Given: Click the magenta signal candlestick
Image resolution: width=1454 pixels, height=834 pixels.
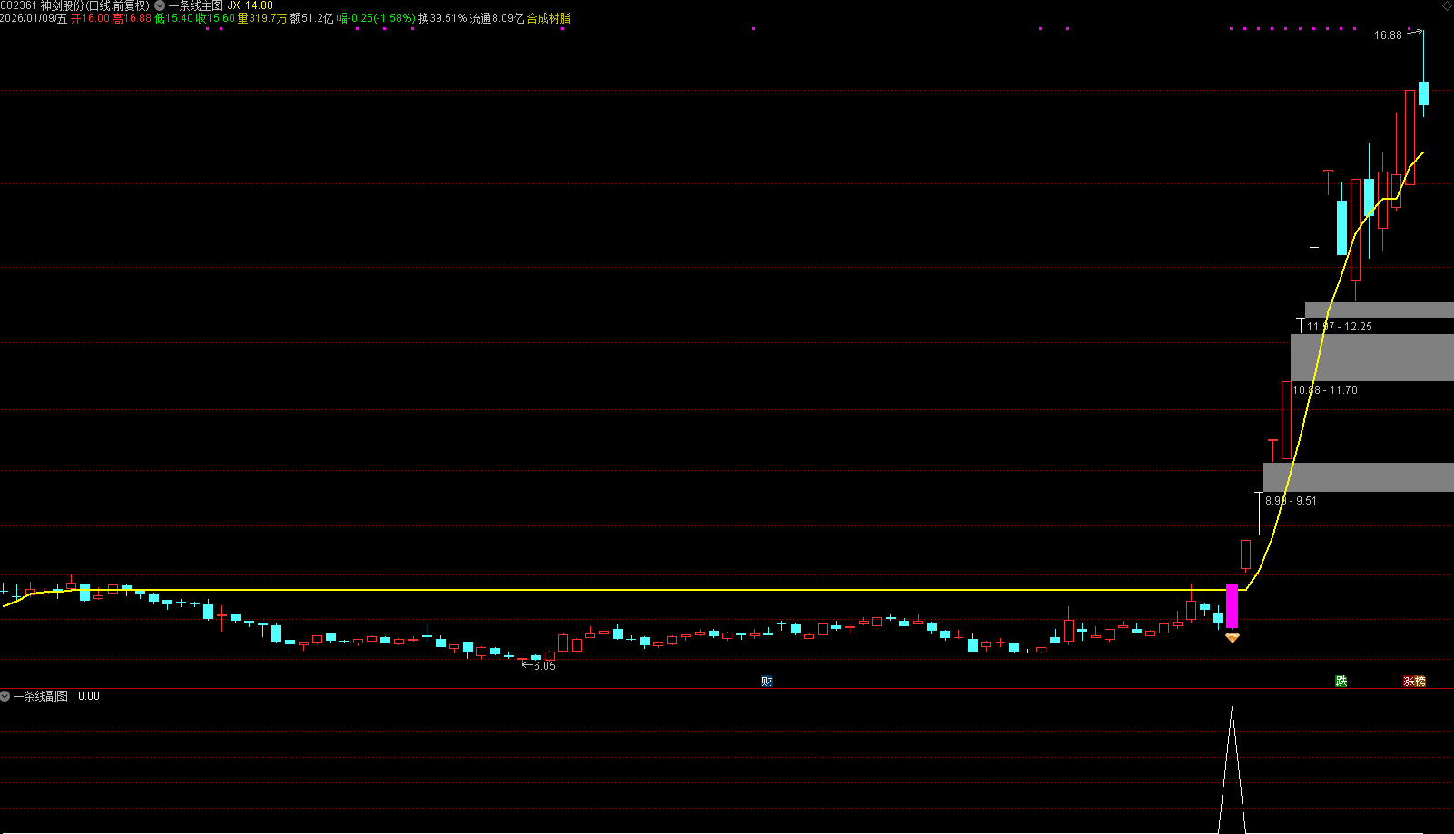Looking at the screenshot, I should [x=1232, y=605].
